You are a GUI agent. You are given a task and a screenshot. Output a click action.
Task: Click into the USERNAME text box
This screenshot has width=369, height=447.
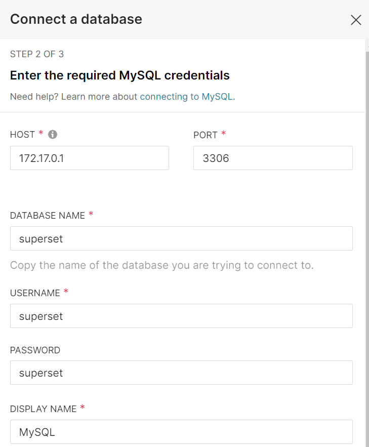(x=181, y=316)
